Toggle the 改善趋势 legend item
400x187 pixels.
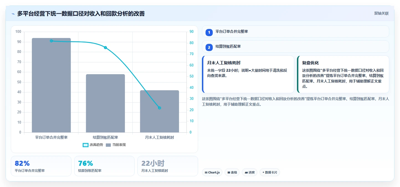93,145
